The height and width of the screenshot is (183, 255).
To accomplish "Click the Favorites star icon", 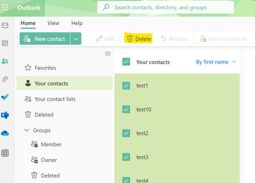I will click(x=28, y=68).
